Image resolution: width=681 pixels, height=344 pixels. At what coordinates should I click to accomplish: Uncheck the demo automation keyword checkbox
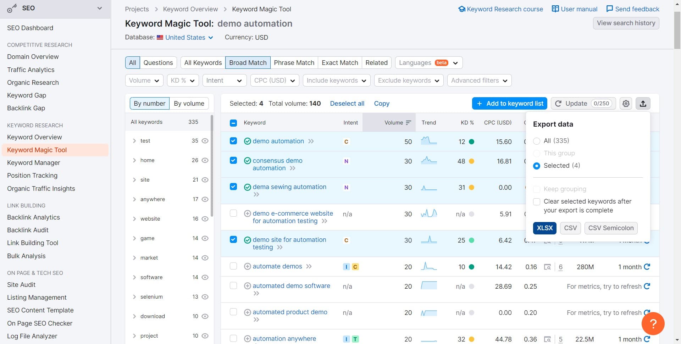point(233,141)
